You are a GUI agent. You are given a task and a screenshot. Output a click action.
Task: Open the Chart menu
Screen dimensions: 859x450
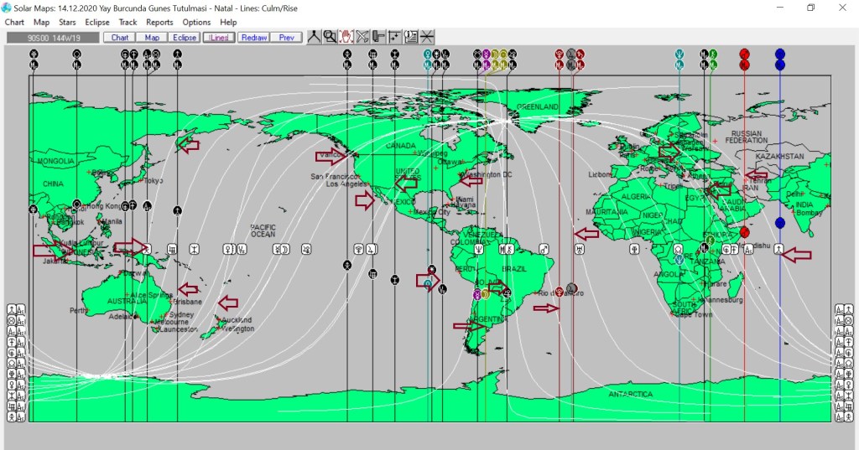(x=14, y=23)
